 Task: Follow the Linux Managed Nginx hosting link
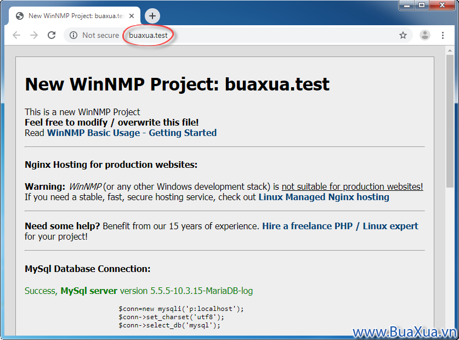click(x=324, y=197)
